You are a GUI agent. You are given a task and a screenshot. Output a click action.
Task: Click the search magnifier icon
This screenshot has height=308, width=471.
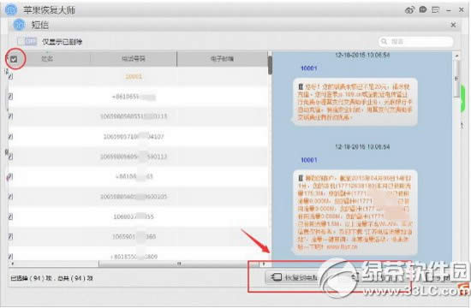[385, 41]
